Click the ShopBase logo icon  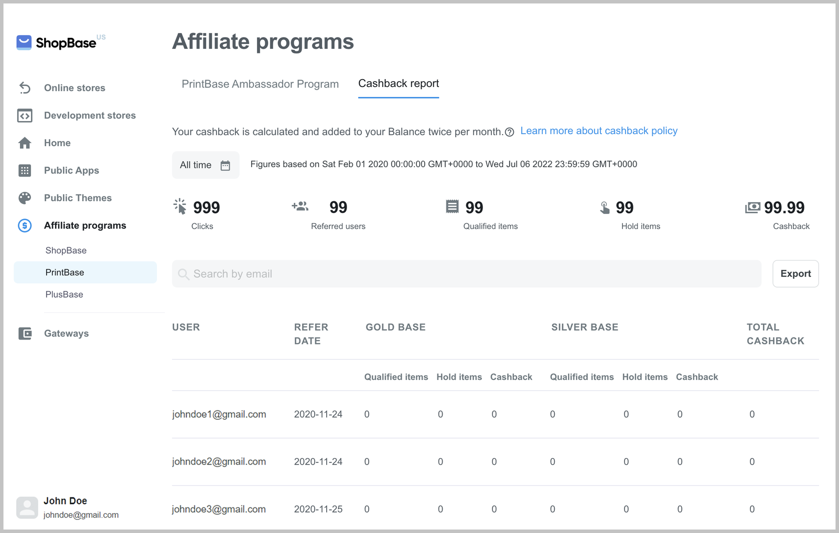tap(24, 42)
